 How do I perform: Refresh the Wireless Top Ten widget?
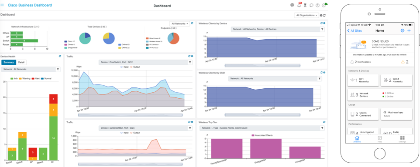tap(324, 122)
